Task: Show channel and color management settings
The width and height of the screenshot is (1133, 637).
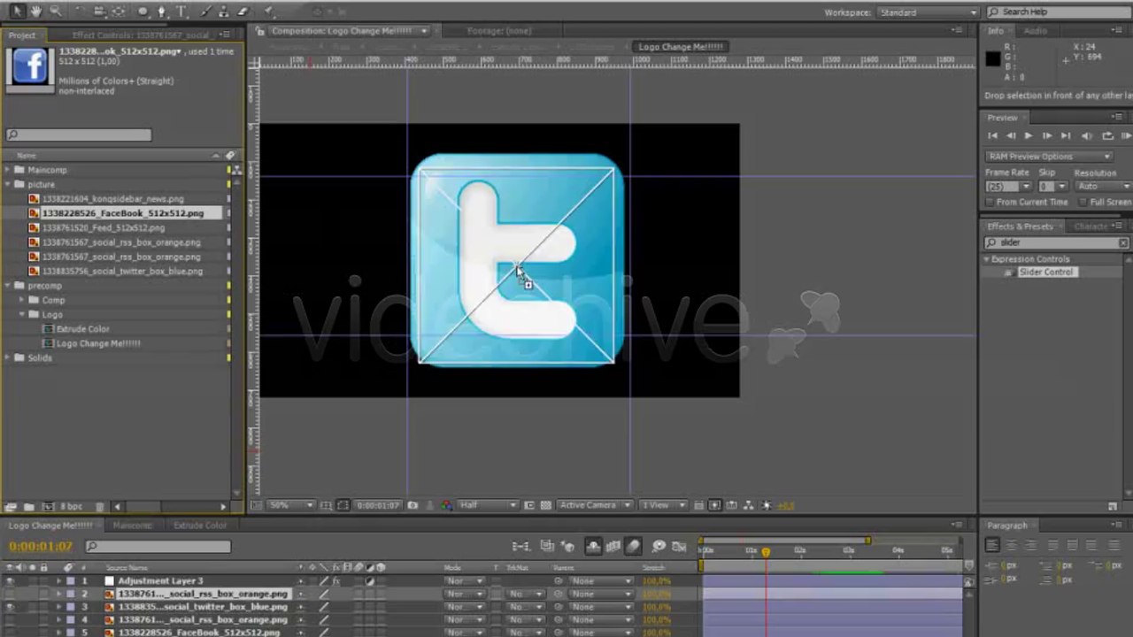Action: pos(446,505)
